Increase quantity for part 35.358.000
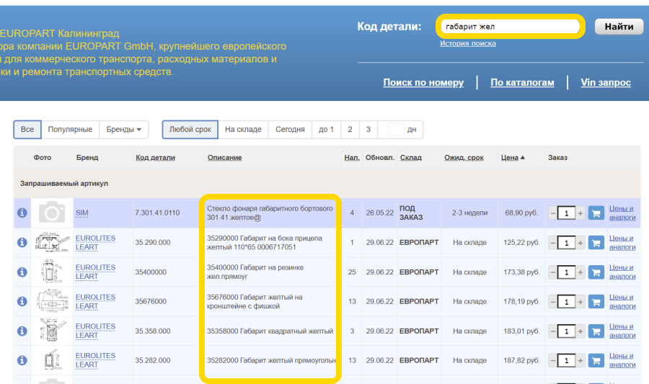This screenshot has width=649, height=384. (x=580, y=331)
